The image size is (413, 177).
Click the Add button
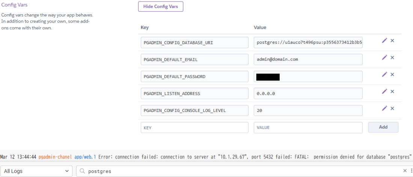point(383,127)
